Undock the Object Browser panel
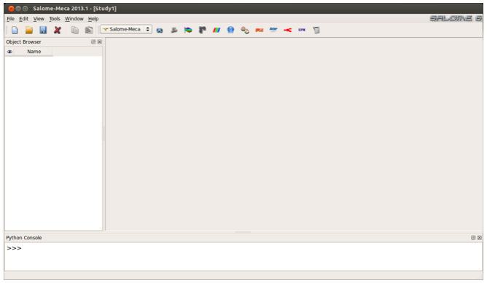 click(93, 42)
